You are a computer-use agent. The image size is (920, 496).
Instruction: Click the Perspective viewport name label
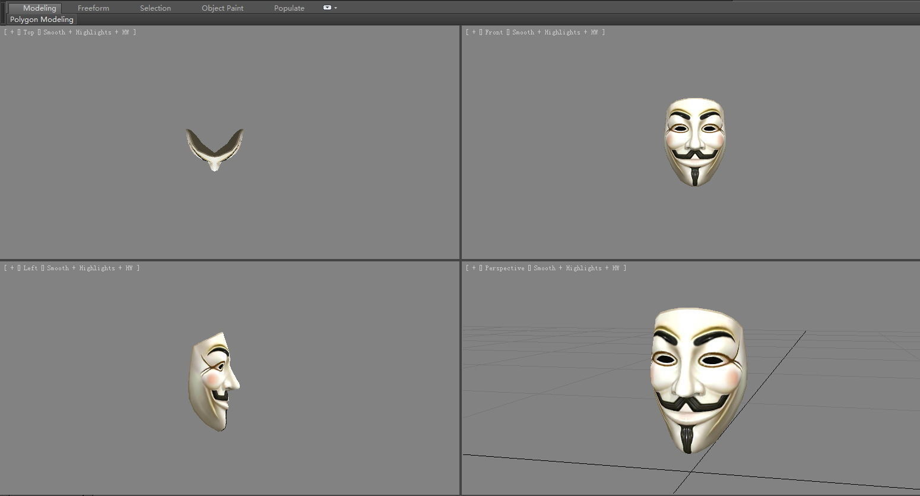(x=505, y=268)
